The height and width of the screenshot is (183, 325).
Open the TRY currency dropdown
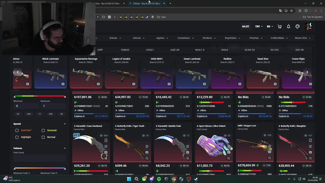pos(259,26)
